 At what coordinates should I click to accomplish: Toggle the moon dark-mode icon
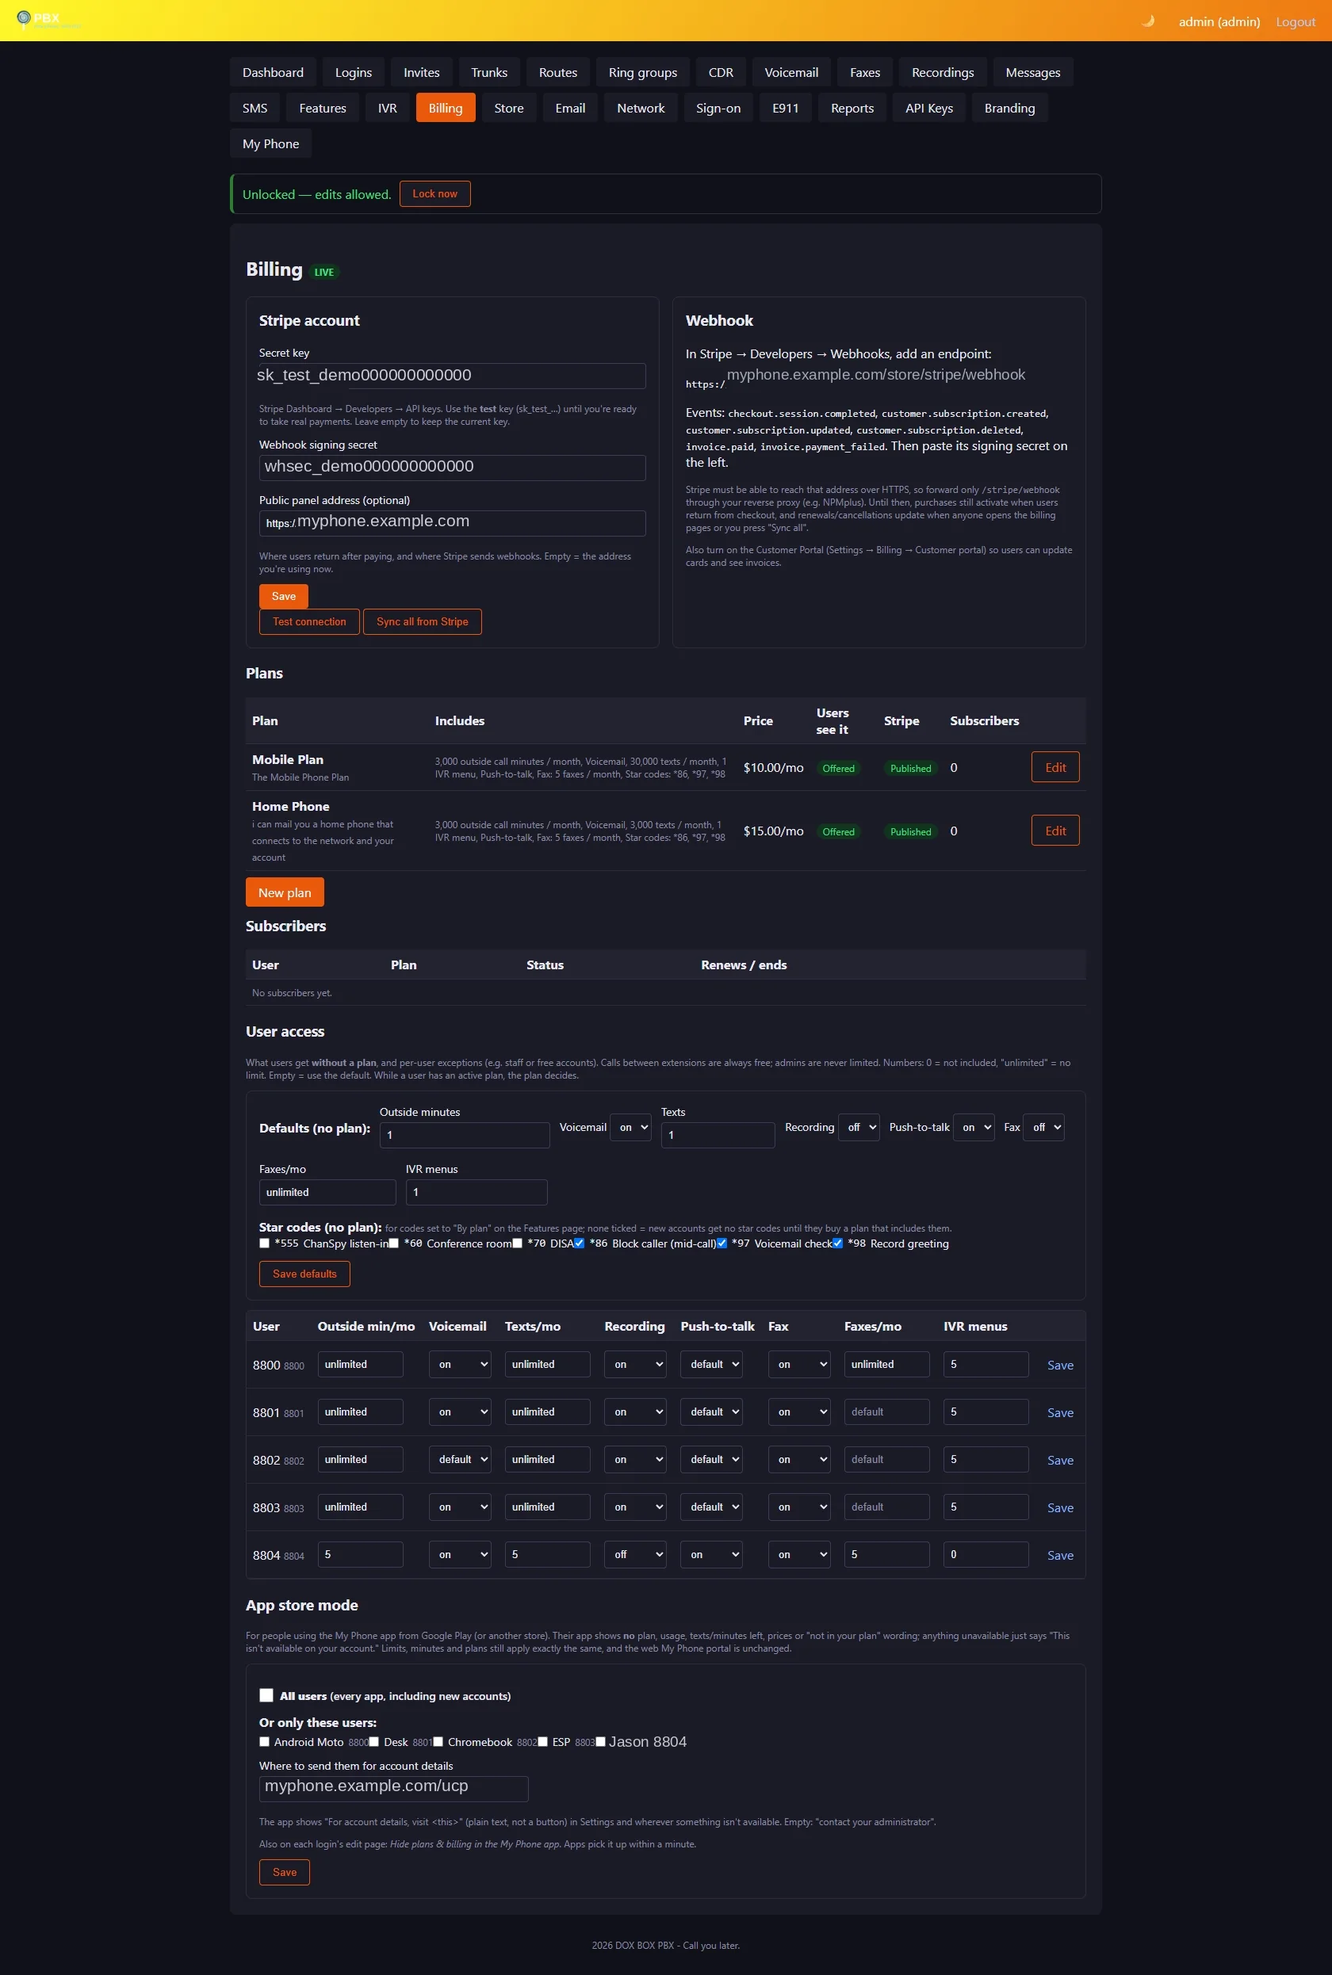(x=1148, y=21)
